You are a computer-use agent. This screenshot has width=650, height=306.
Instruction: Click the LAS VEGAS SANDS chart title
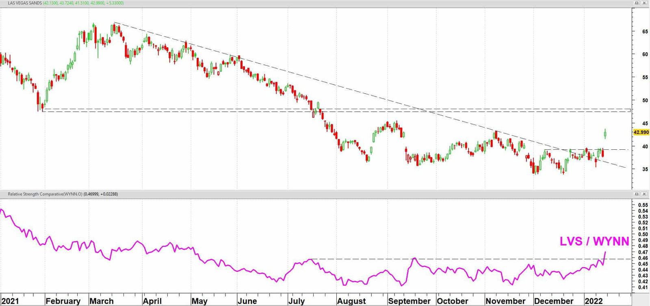click(25, 3)
